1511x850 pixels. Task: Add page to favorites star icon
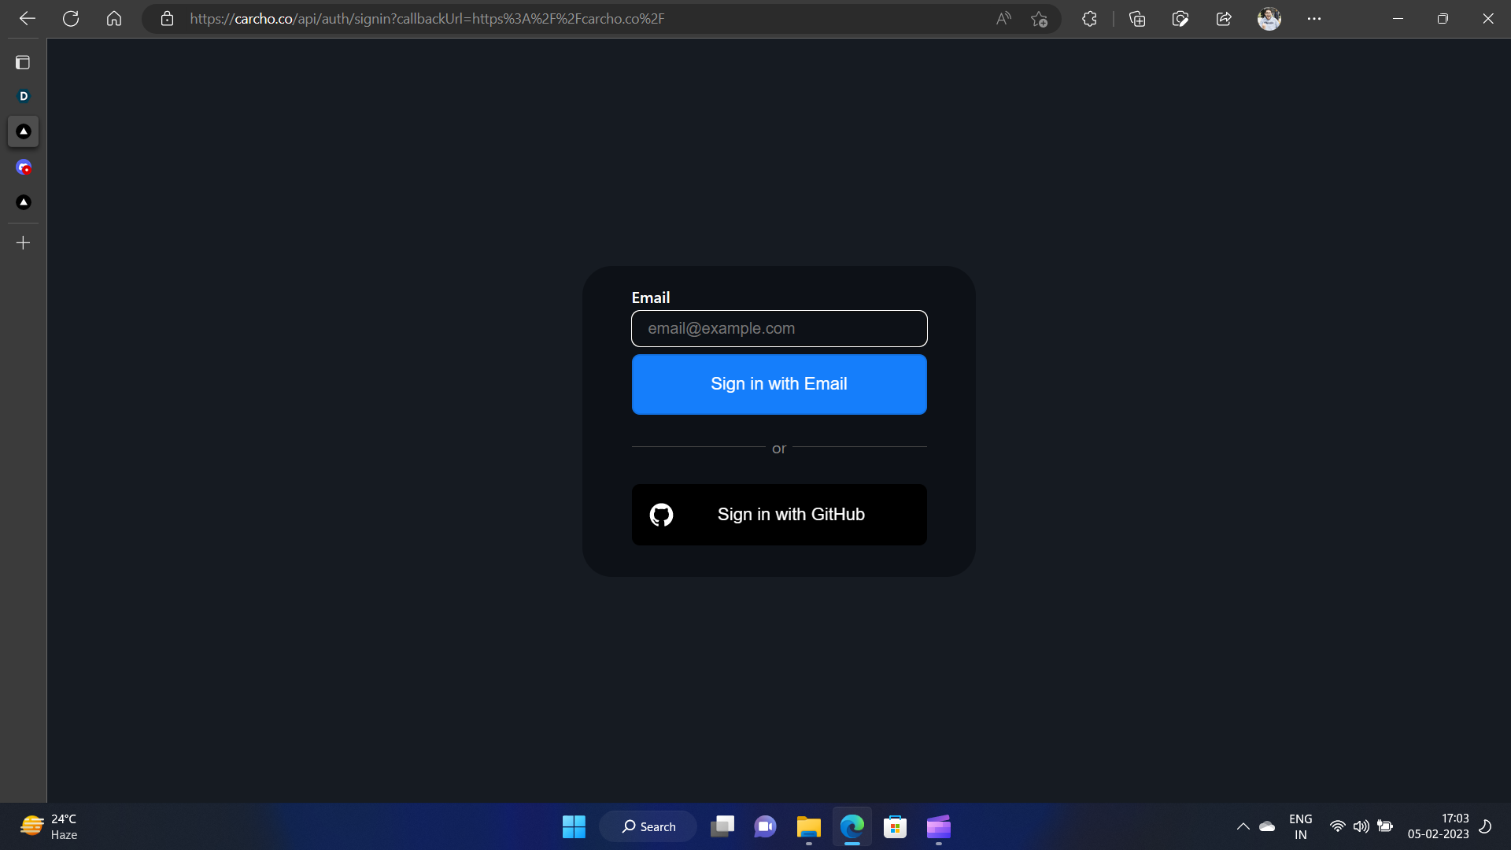[1039, 19]
